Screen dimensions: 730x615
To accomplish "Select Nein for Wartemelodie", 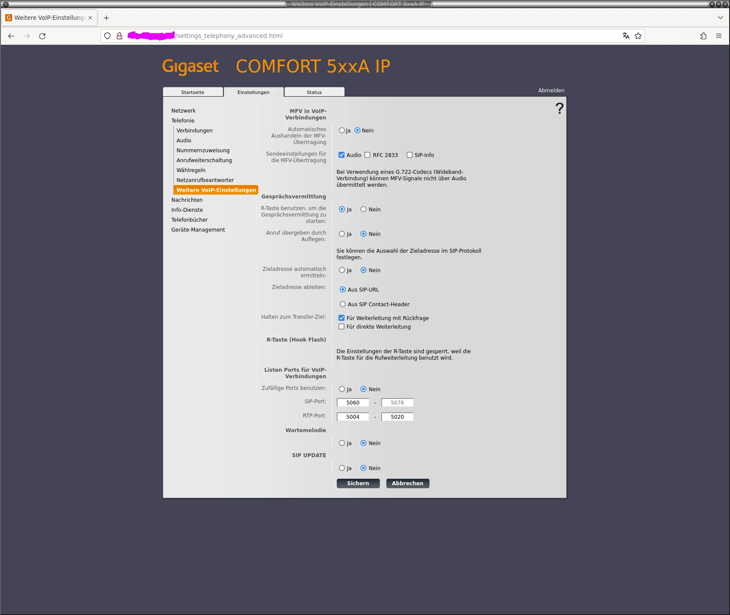I will 363,443.
